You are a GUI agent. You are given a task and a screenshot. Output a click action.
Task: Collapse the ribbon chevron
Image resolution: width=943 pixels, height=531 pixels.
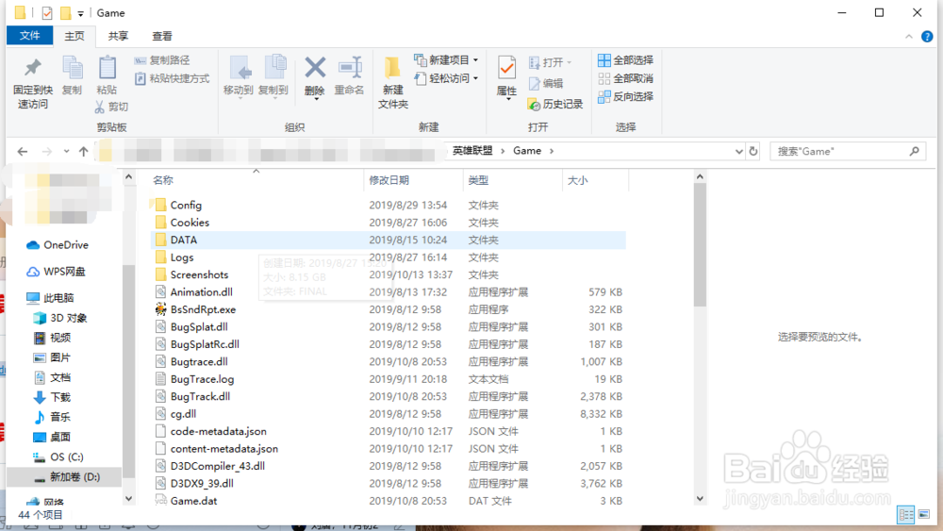click(909, 37)
